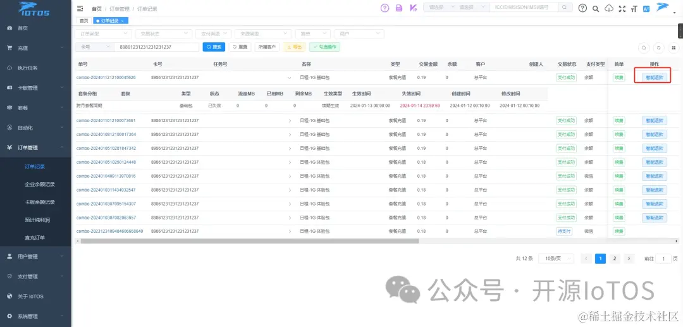Click 续费 for order combo-2024010812100017364
The image size is (683, 327).
point(618,135)
